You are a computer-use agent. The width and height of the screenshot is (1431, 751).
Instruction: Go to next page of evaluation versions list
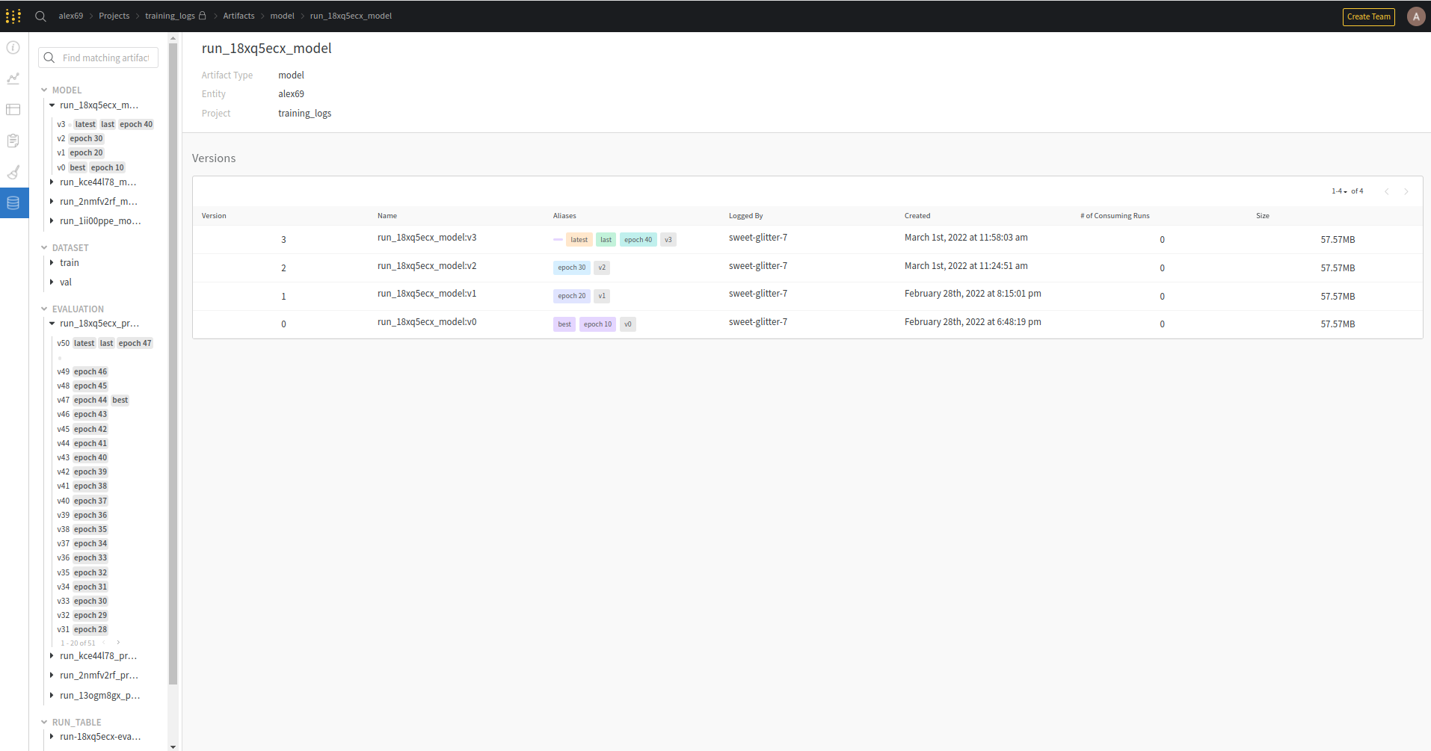[x=118, y=643]
